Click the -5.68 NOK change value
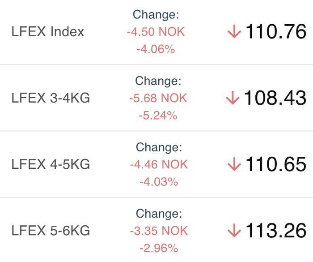Viewport: 313px width, 262px height. pos(158,98)
